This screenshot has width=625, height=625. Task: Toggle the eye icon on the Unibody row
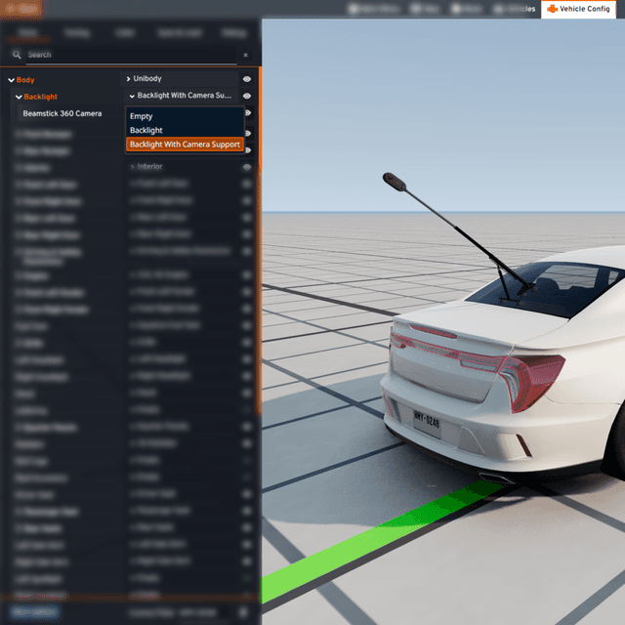click(247, 78)
